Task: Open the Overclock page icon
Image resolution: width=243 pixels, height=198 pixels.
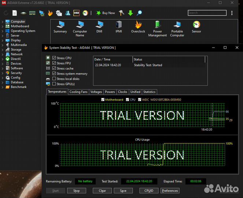Action: (138, 27)
